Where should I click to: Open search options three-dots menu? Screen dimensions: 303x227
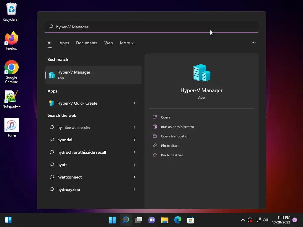[x=254, y=42]
